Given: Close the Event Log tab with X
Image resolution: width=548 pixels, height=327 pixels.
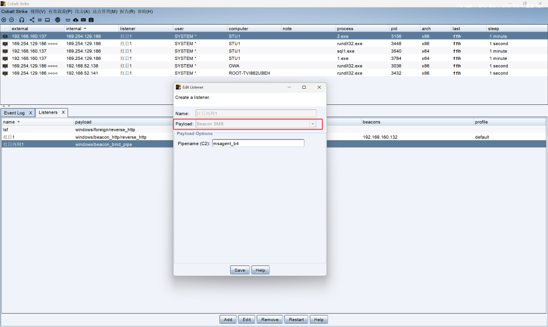Looking at the screenshot, I should 31,113.
